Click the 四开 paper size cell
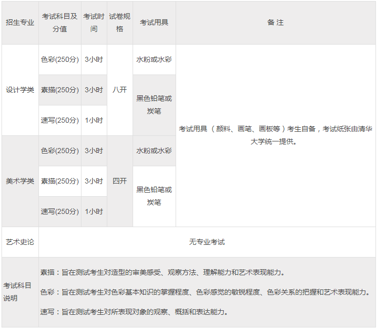The width and height of the screenshot is (377, 329). point(120,181)
